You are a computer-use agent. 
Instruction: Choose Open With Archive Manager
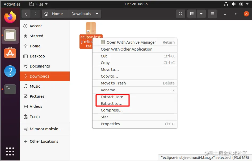[135, 42]
